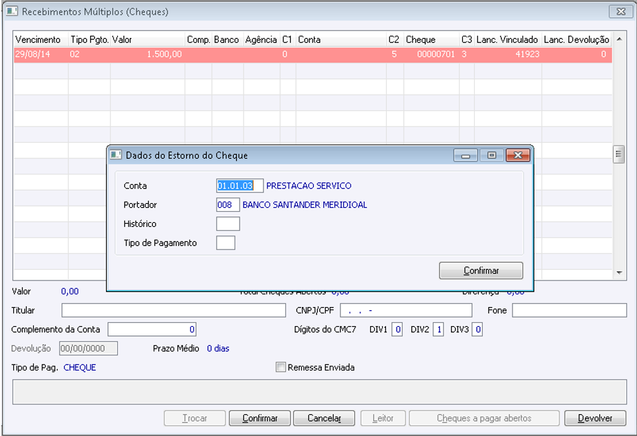The image size is (637, 436).
Task: Click the C1 column header
Action: coord(287,40)
